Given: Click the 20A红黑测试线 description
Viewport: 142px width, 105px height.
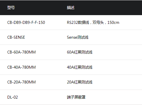Looking at the screenshot, I should click(79, 82).
